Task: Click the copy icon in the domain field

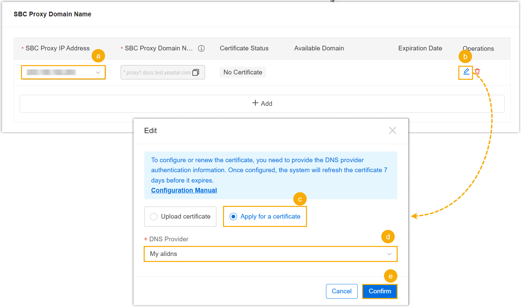Action: click(196, 72)
